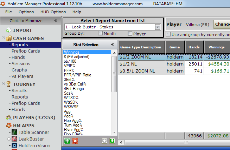Select the Winnings stat in list

(x=87, y=52)
